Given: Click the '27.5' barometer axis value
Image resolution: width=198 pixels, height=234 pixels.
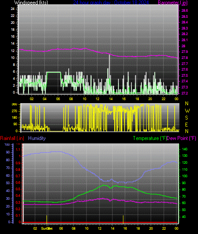Looking at the screenshot, I should [185, 75].
